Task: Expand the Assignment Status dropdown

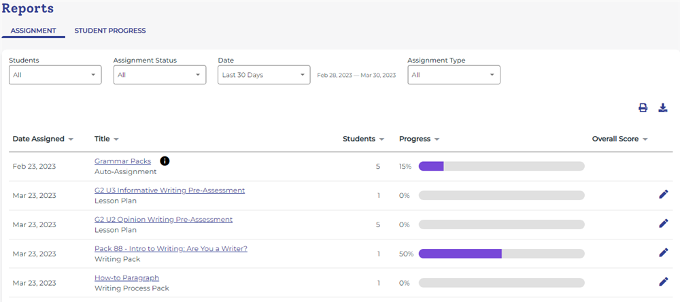Action: click(x=160, y=75)
